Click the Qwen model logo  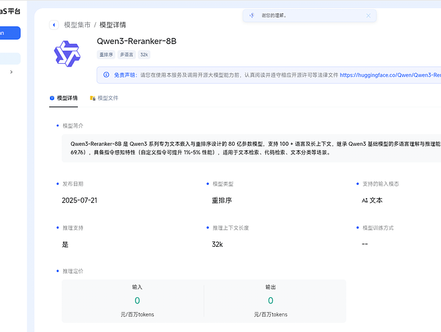coord(67,54)
